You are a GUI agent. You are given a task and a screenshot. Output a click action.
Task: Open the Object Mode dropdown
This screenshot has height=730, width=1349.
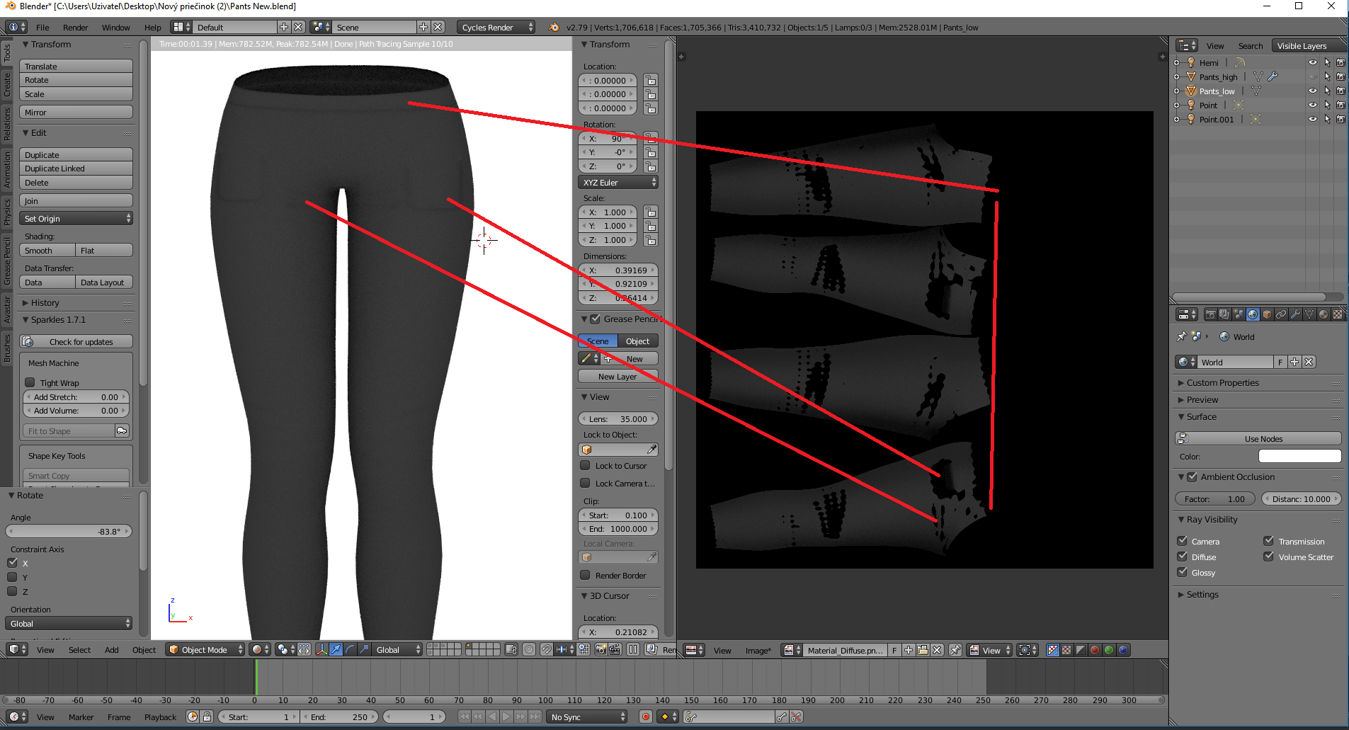click(x=205, y=650)
